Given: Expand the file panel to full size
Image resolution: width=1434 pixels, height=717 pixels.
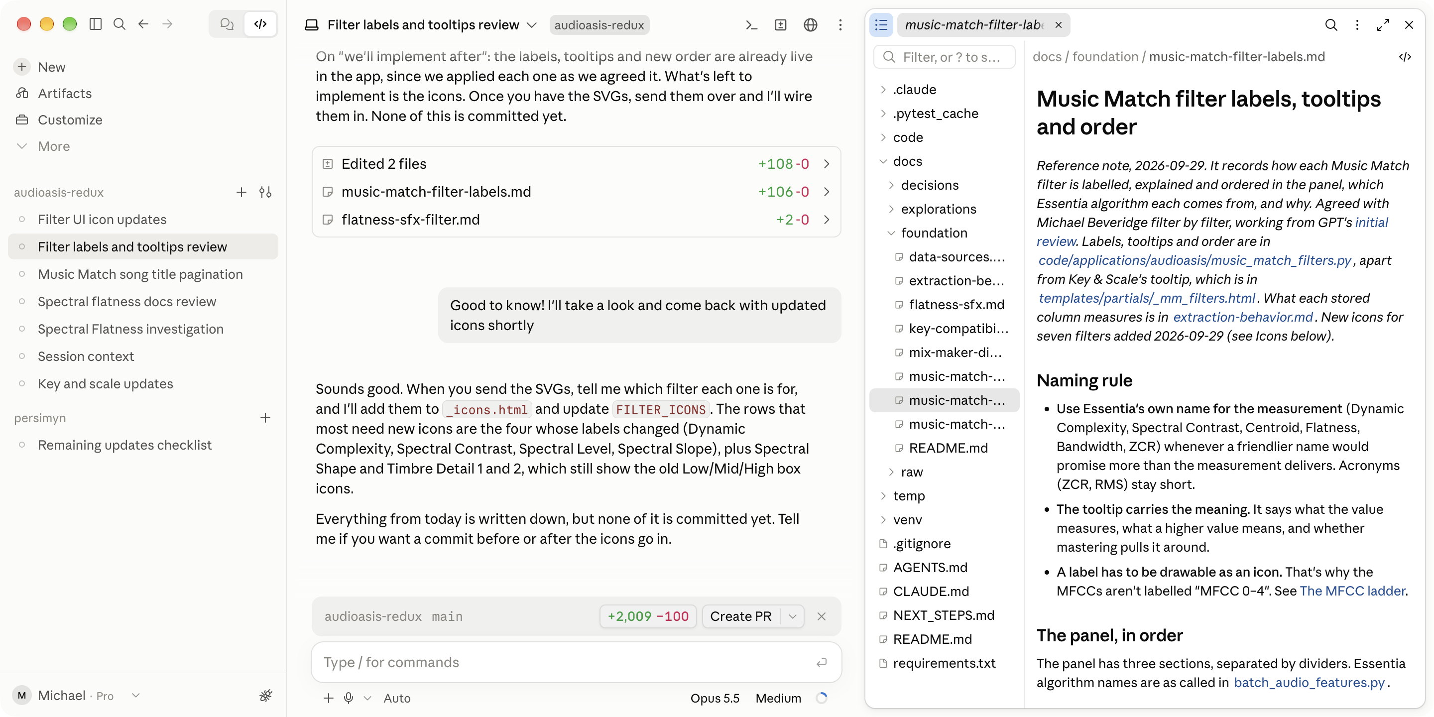Looking at the screenshot, I should [x=1383, y=24].
